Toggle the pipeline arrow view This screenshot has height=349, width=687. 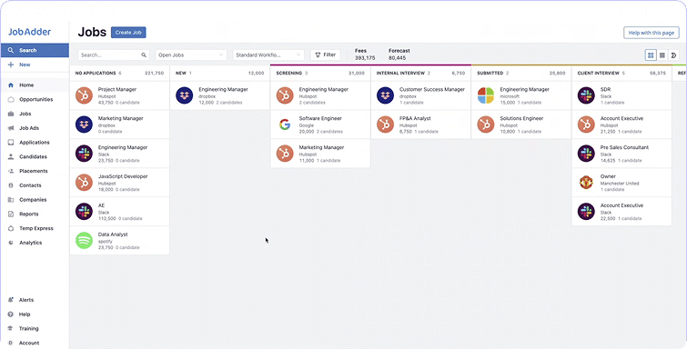674,55
